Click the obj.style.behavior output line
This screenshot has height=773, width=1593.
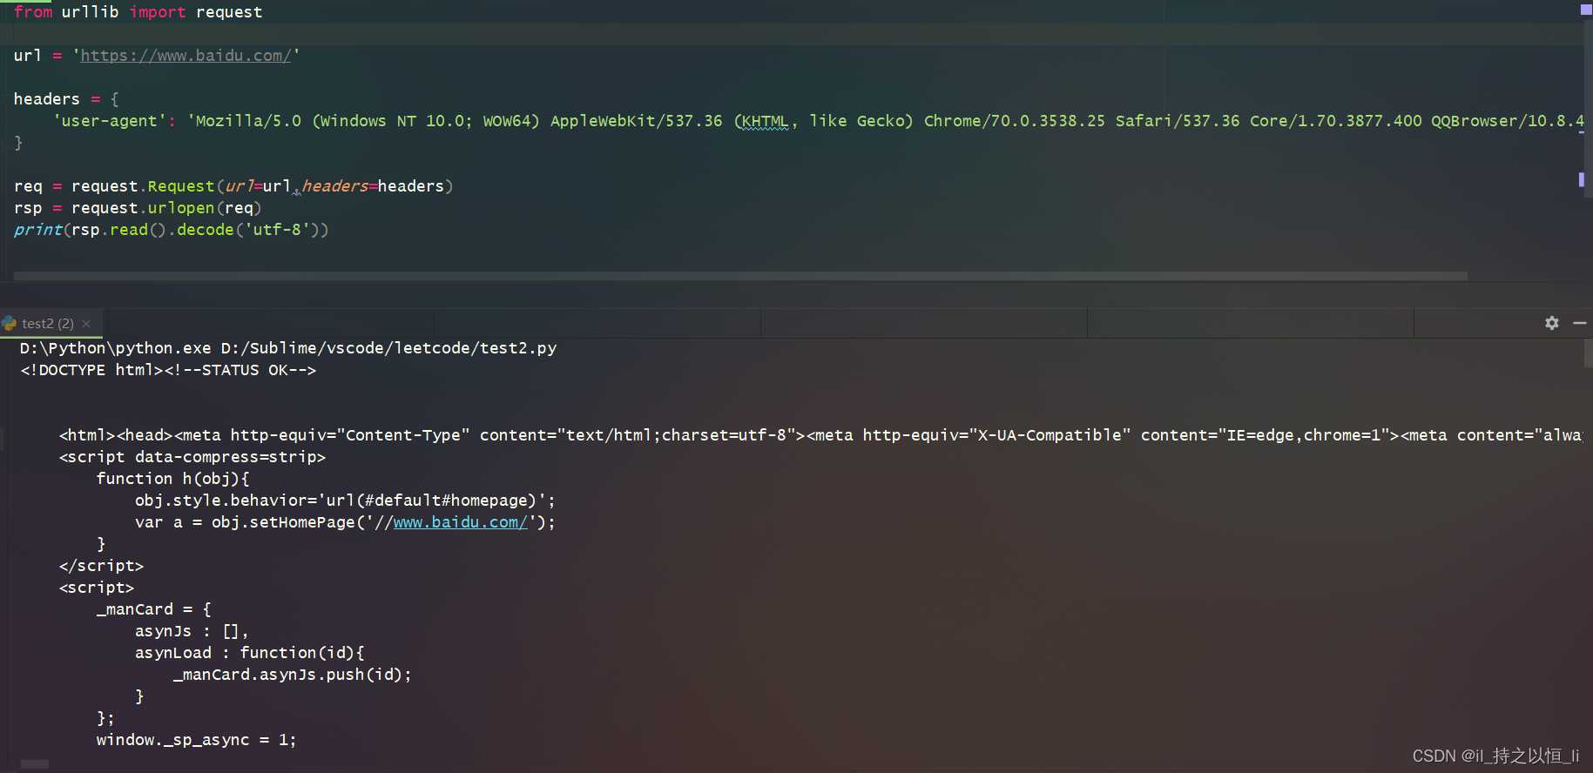point(345,501)
